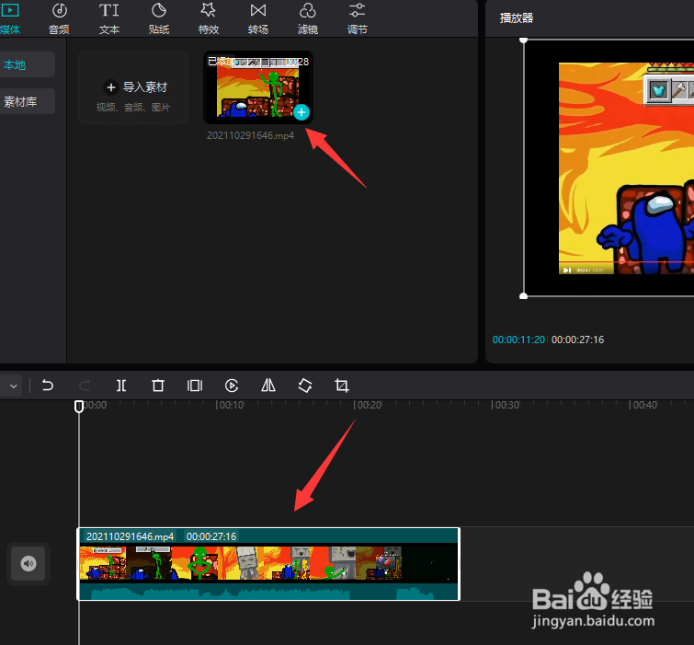Switch to the 调节 adjustment tab
Screen dimensions: 694x645
358,18
